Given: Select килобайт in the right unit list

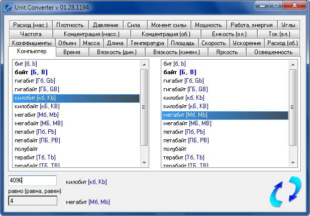Looking at the screenshot, I should click(185, 106).
